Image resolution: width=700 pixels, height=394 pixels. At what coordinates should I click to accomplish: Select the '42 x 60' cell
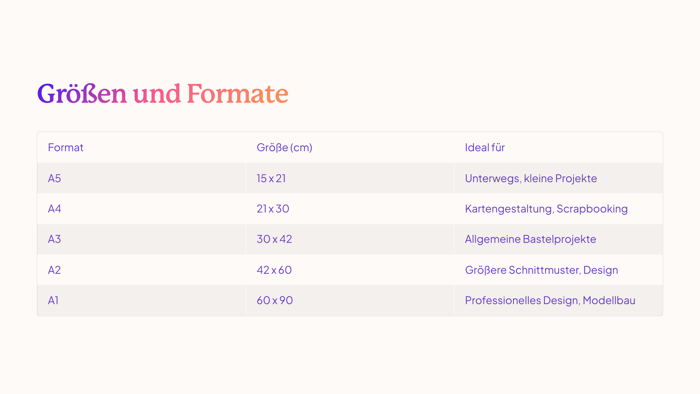(274, 270)
